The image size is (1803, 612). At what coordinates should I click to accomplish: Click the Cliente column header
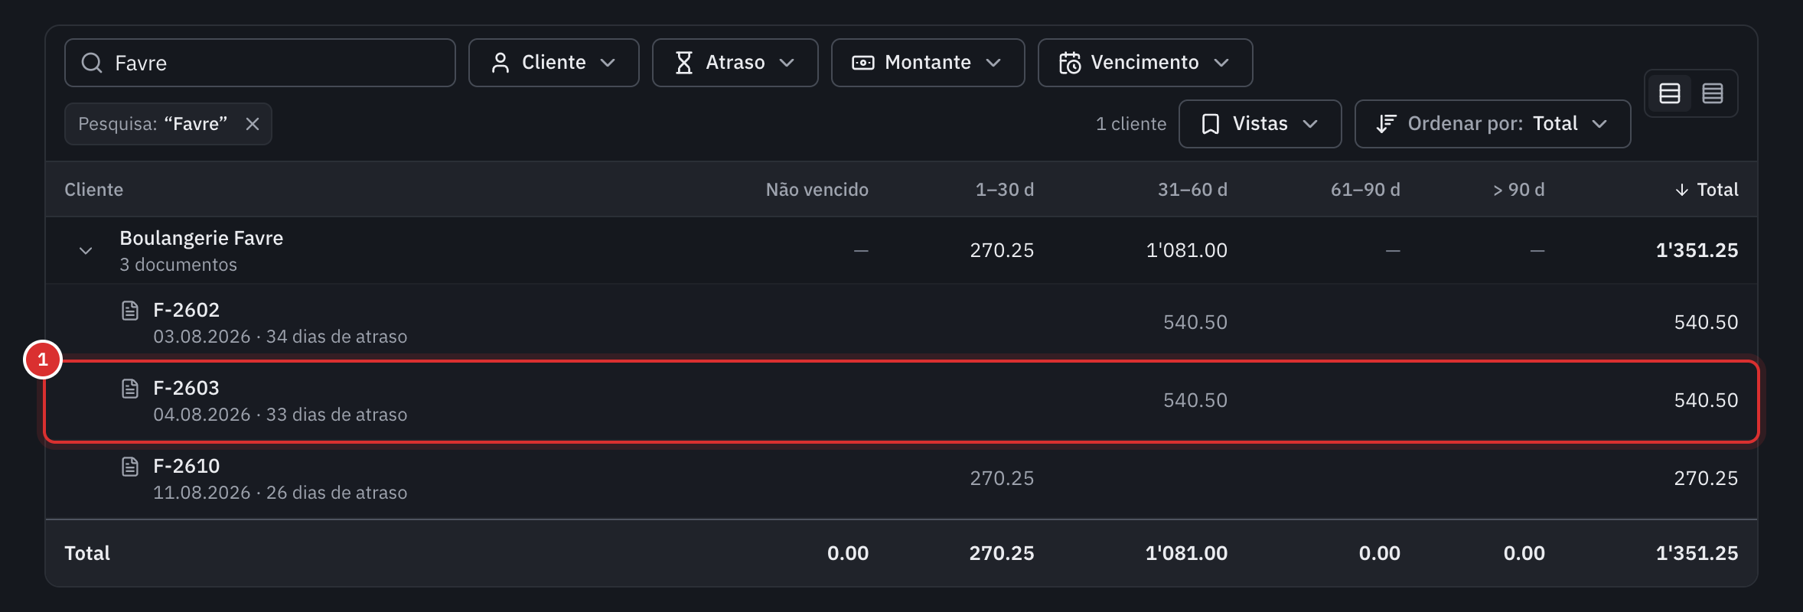(94, 190)
